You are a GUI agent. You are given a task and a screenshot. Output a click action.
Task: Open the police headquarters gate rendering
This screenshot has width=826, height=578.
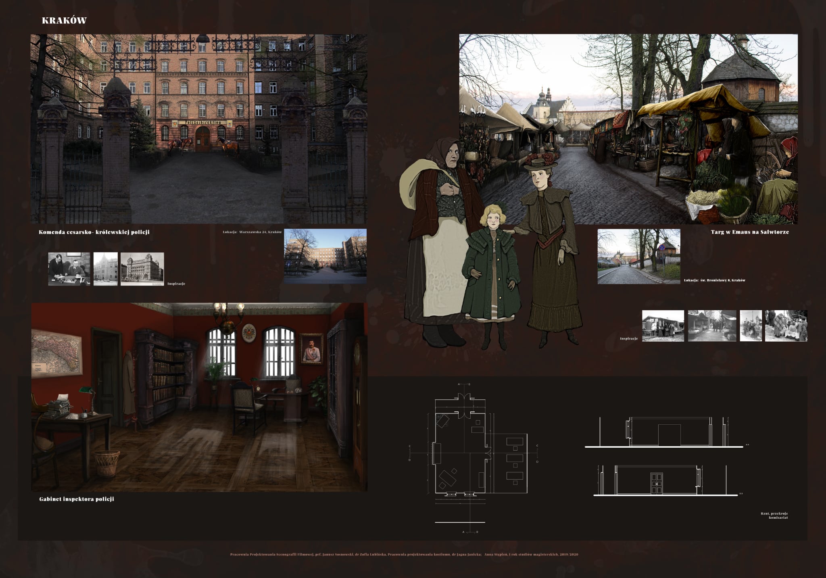click(x=199, y=129)
